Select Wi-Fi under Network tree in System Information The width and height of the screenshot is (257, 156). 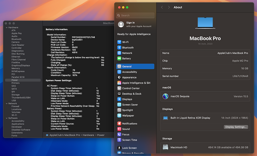14,115
